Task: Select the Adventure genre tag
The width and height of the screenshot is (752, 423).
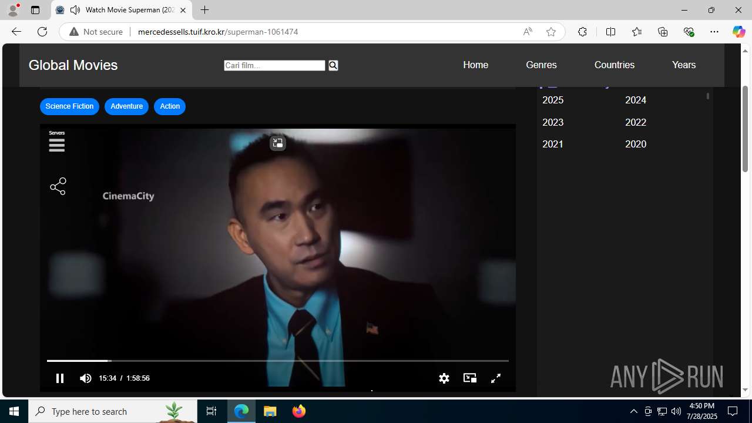Action: click(x=126, y=106)
